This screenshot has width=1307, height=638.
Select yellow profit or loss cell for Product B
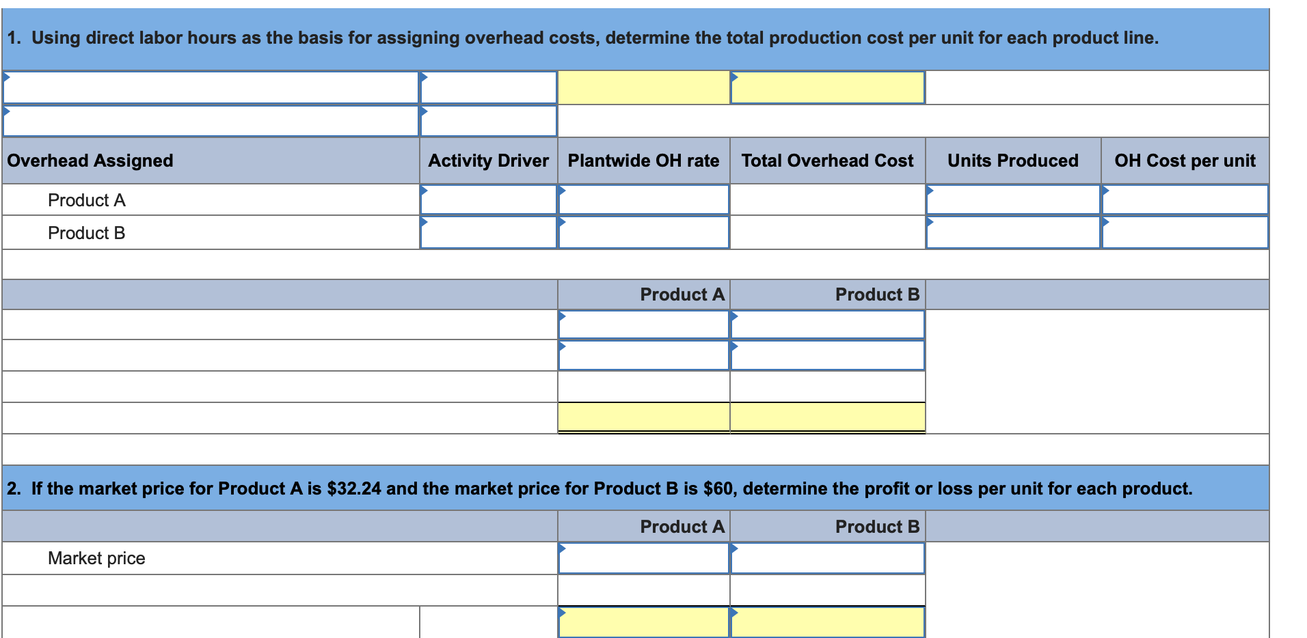(x=828, y=622)
